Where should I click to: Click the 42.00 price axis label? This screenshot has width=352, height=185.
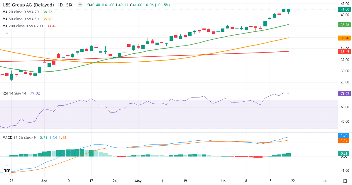click(x=345, y=4)
